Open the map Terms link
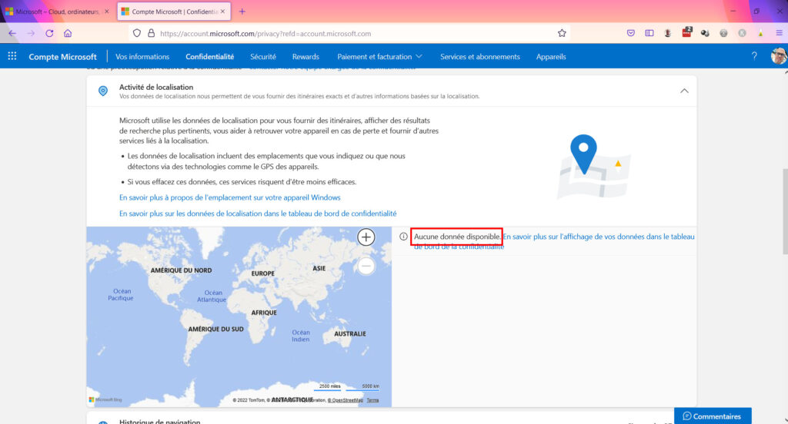The image size is (788, 424). coord(372,400)
